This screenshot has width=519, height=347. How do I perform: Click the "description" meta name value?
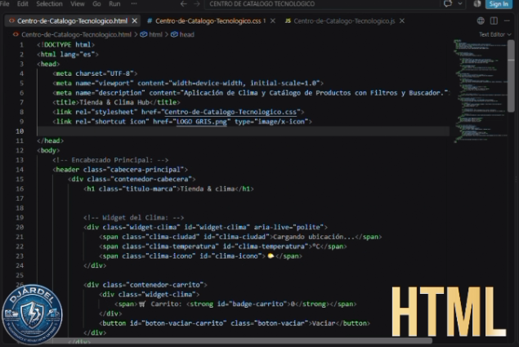[x=120, y=92]
